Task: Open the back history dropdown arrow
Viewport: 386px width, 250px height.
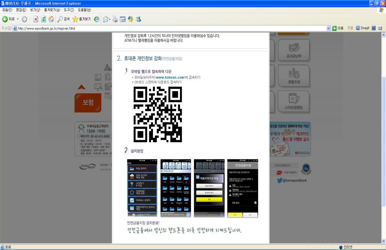Action: pos(18,19)
